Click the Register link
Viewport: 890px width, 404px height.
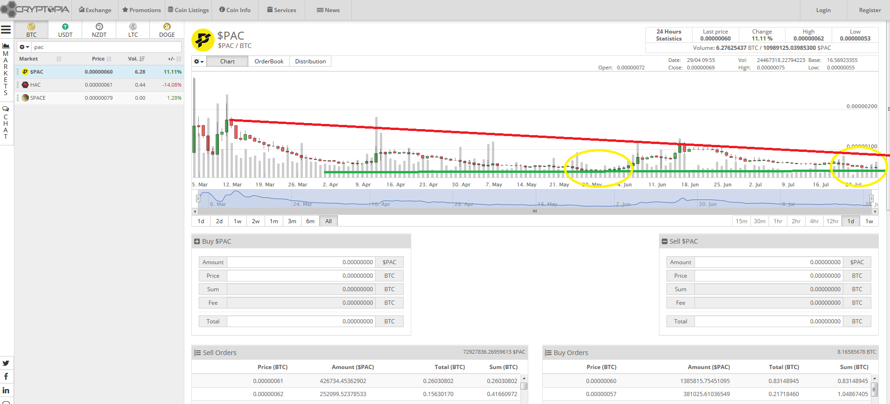tap(870, 10)
